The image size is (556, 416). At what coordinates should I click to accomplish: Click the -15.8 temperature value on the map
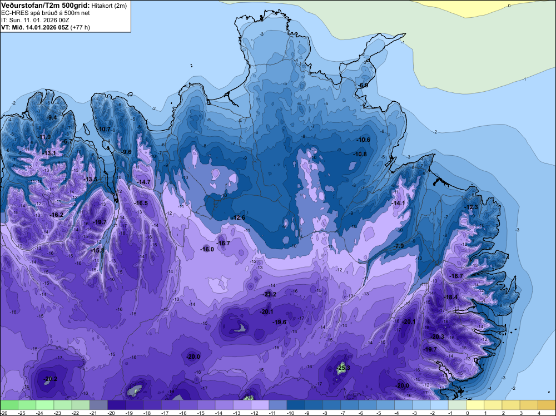point(97,250)
